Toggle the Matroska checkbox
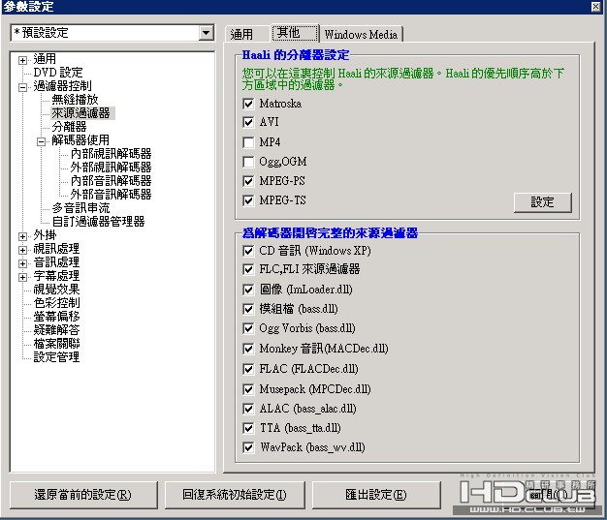The height and width of the screenshot is (520, 607). point(248,104)
